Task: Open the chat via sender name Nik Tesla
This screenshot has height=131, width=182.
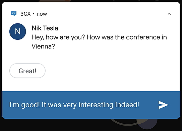Action: click(45, 28)
